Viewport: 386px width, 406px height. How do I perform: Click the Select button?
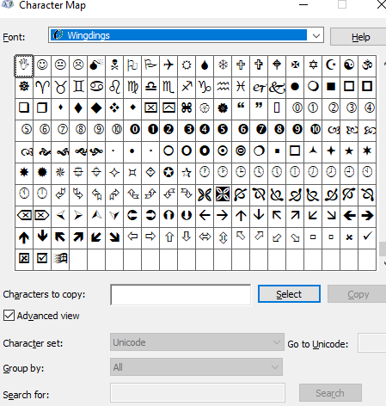pos(289,294)
